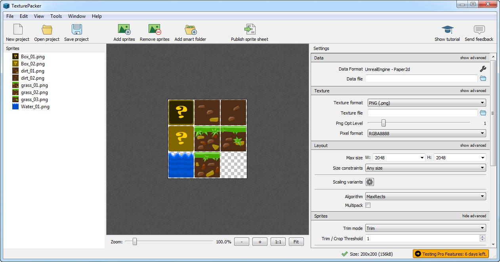This screenshot has height=262, width=500.
Task: Click the Publish sprite sheet icon
Action: click(249, 29)
